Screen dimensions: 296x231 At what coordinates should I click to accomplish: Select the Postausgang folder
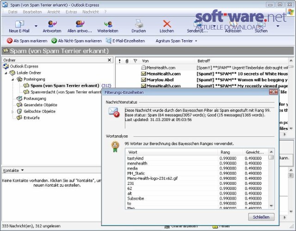tap(35, 98)
